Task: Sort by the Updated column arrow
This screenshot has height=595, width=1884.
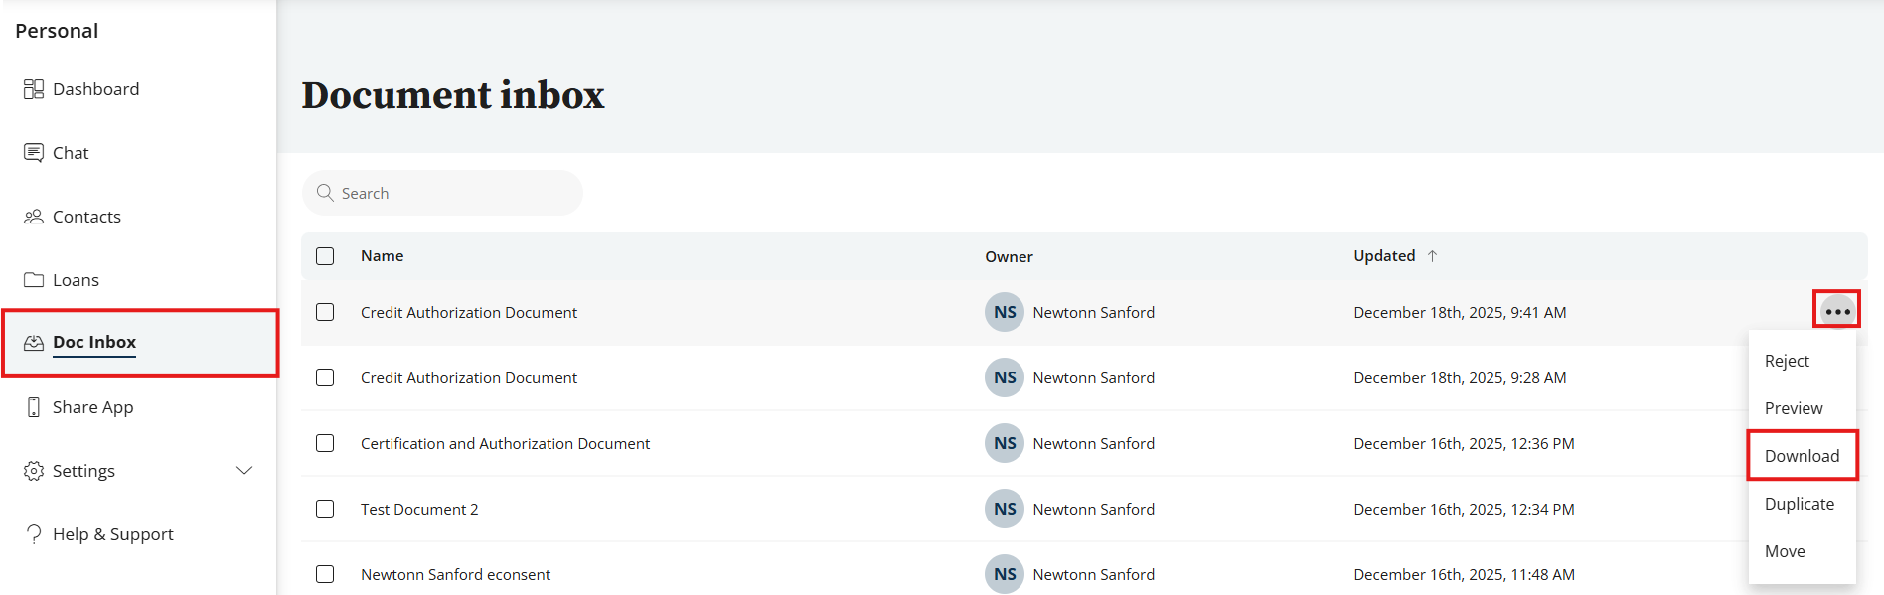Action: point(1432,256)
